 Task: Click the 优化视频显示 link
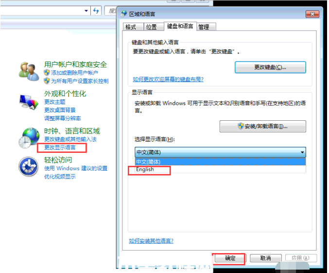[60, 177]
